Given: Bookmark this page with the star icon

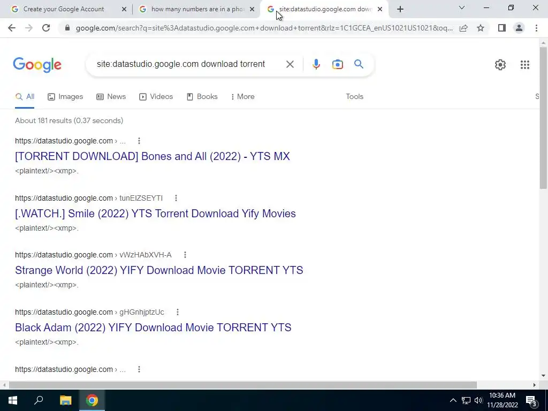Looking at the screenshot, I should [481, 28].
